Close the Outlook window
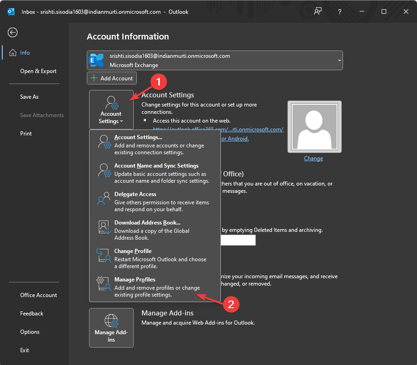 tap(406, 11)
